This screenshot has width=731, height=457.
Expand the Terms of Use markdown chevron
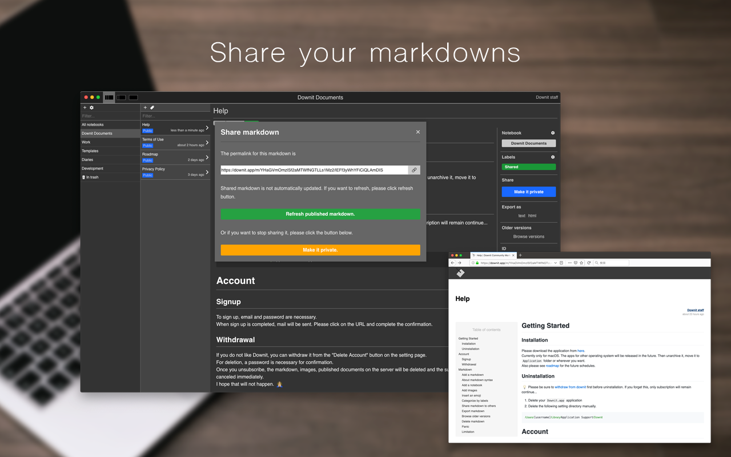pos(207,142)
